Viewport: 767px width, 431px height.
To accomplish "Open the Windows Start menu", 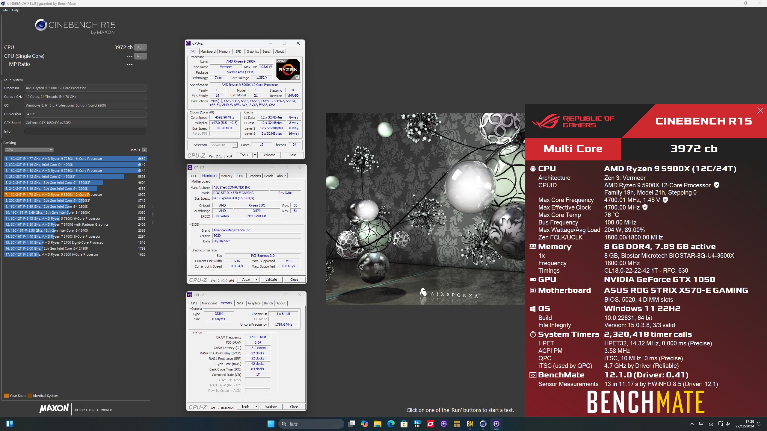I will click(x=271, y=424).
